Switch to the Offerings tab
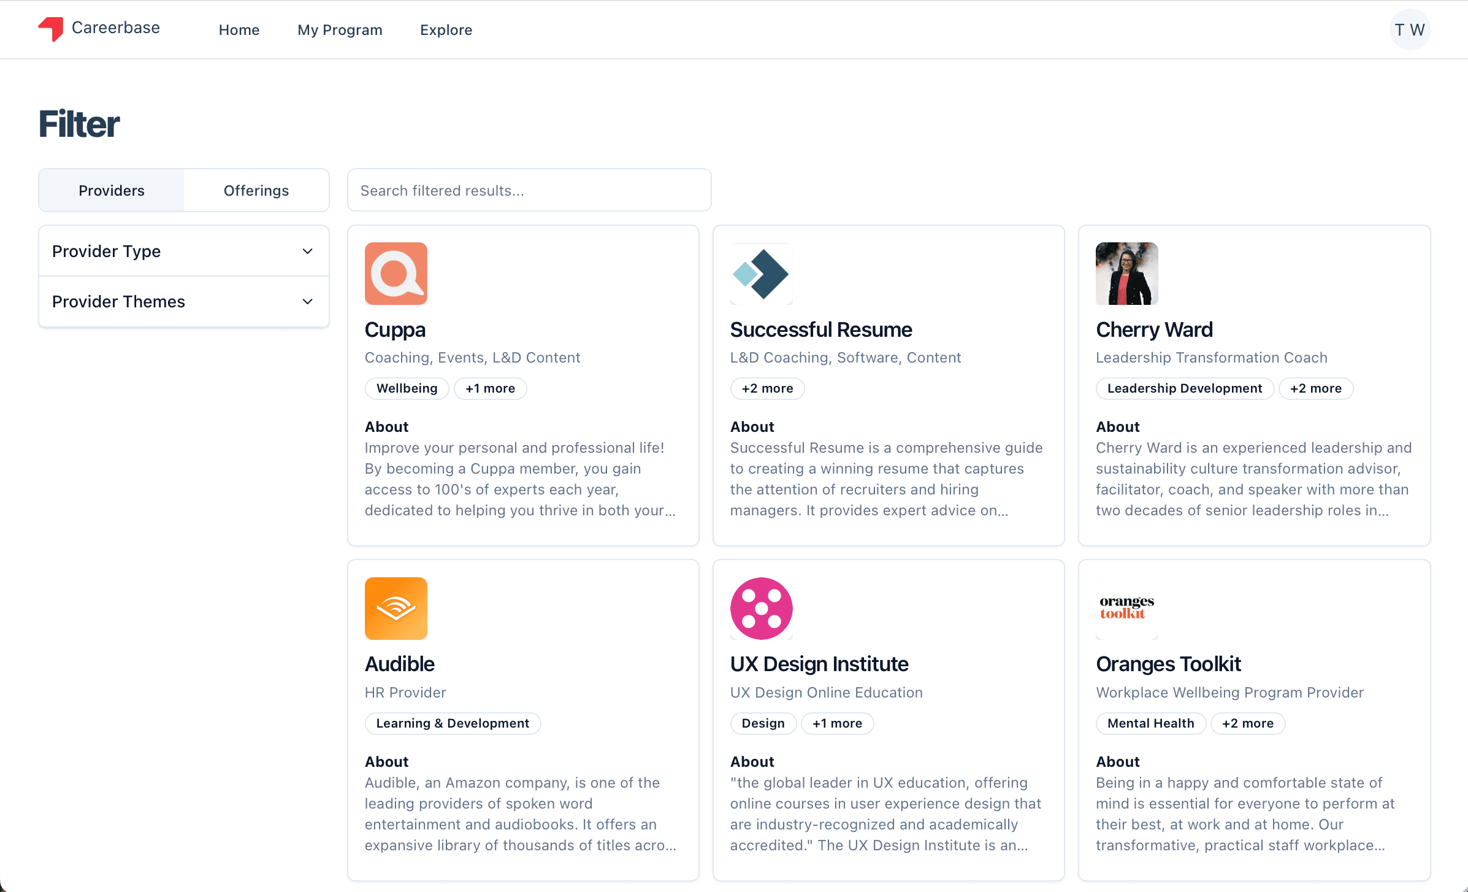Image resolution: width=1468 pixels, height=892 pixels. tap(256, 190)
